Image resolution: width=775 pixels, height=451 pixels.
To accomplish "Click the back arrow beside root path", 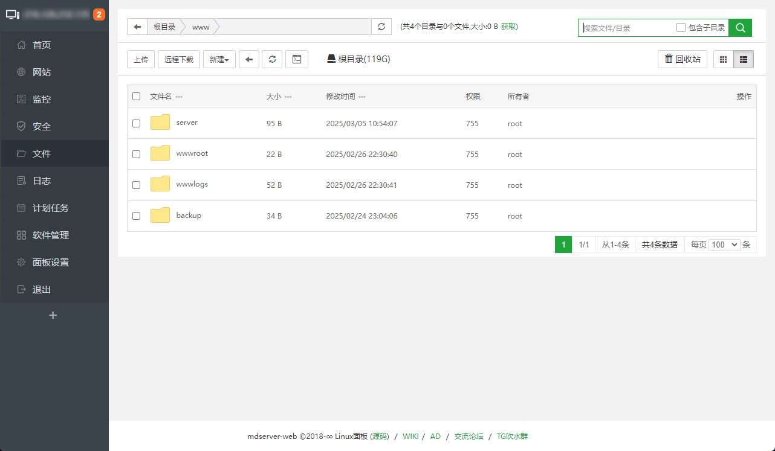I will coord(137,27).
